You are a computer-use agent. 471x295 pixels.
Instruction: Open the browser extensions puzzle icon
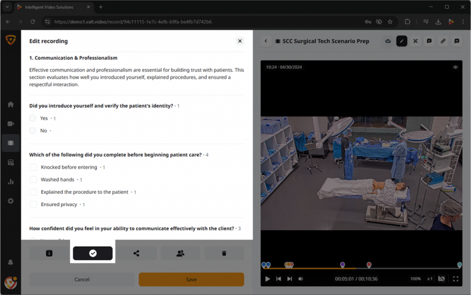point(407,22)
